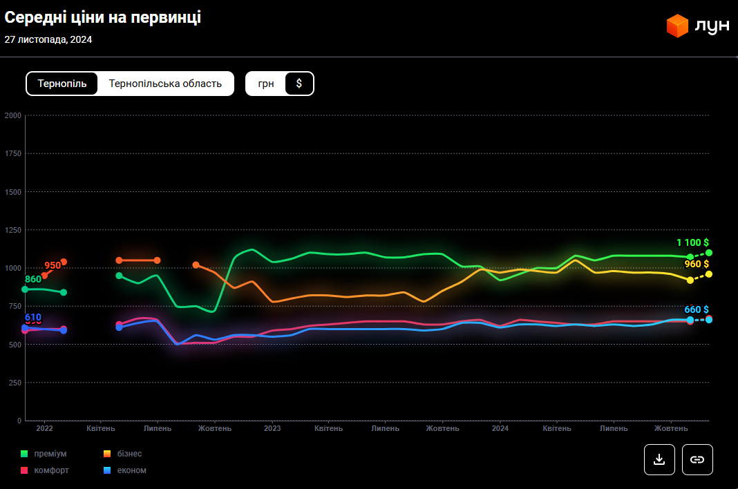Select dollar currency toggle
Screen dimensions: 738x489
299,84
